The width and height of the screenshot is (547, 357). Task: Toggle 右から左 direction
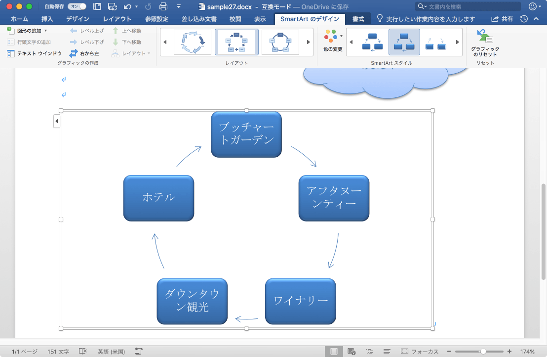[x=84, y=53]
